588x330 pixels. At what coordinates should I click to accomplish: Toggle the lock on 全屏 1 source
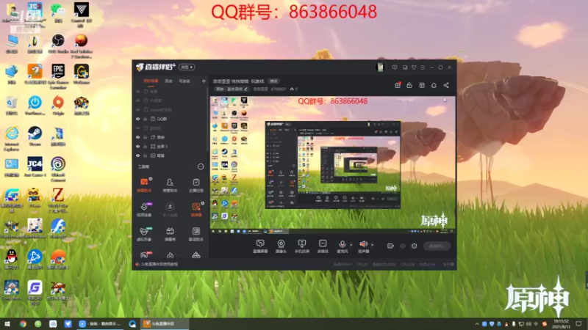pos(145,146)
